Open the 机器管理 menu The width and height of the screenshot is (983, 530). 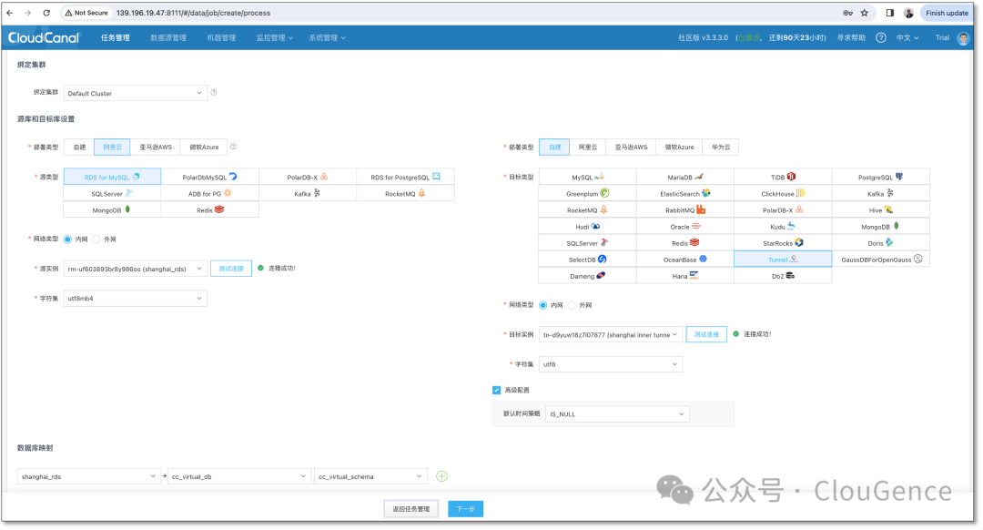(221, 37)
